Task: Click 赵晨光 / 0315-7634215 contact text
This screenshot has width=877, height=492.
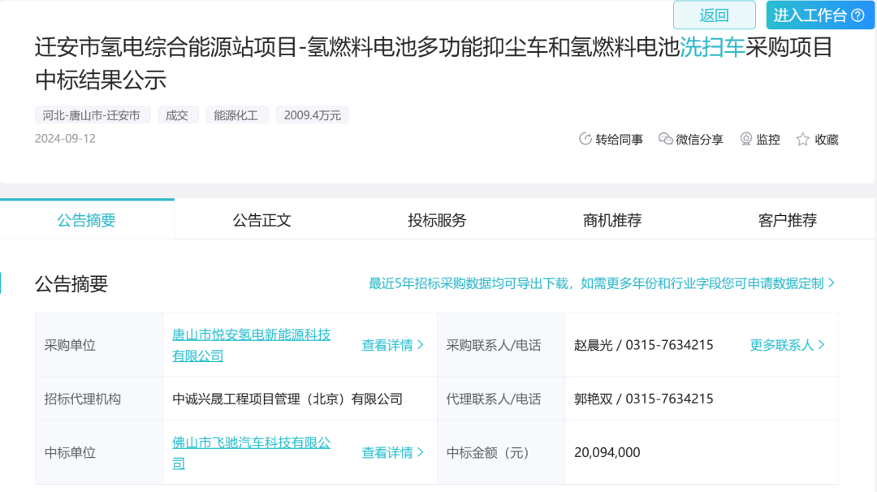Action: click(x=644, y=345)
